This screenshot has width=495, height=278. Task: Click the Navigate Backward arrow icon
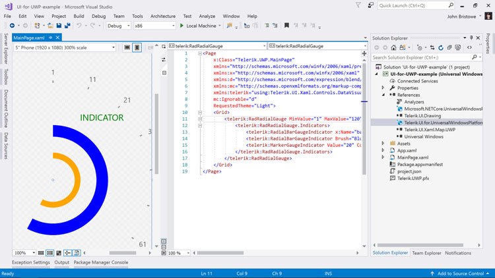12,26
